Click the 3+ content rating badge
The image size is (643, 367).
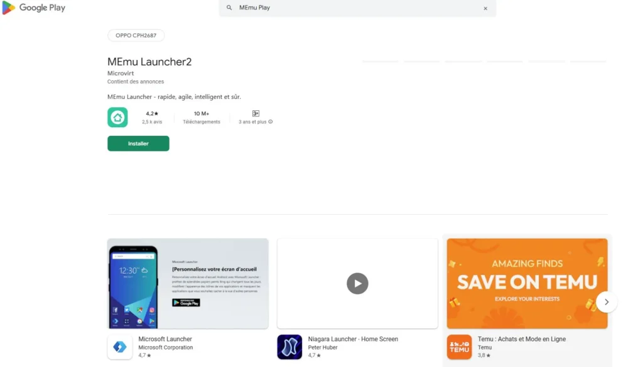pyautogui.click(x=256, y=113)
